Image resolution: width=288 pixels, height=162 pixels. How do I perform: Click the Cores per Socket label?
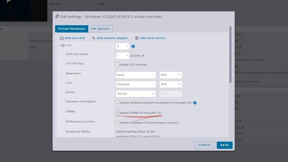(77, 54)
